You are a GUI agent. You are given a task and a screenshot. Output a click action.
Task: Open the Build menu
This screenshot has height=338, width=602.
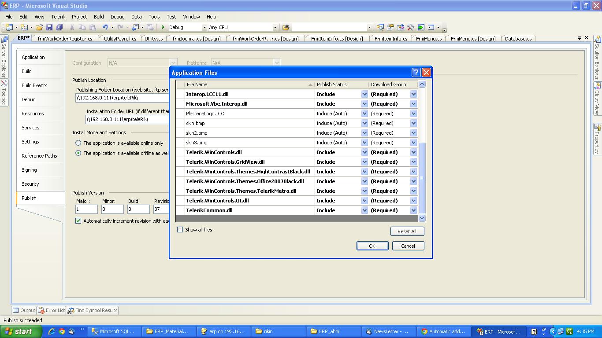pos(99,17)
